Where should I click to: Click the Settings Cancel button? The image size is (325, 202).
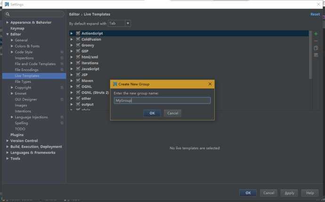(x=268, y=193)
